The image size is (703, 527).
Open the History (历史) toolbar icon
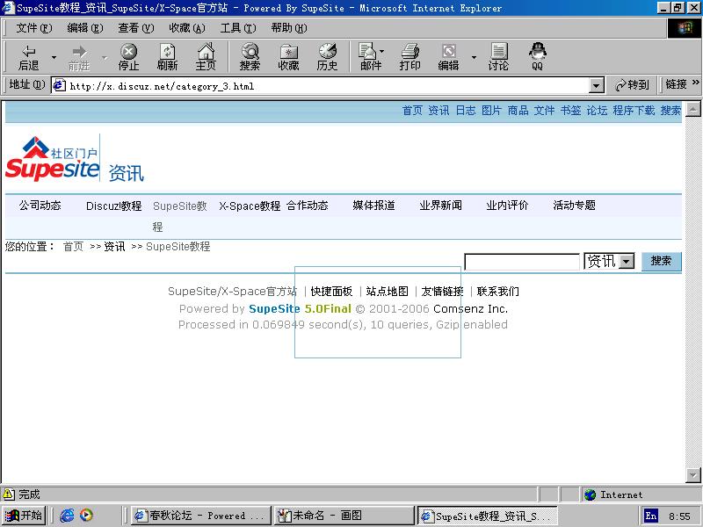(327, 56)
